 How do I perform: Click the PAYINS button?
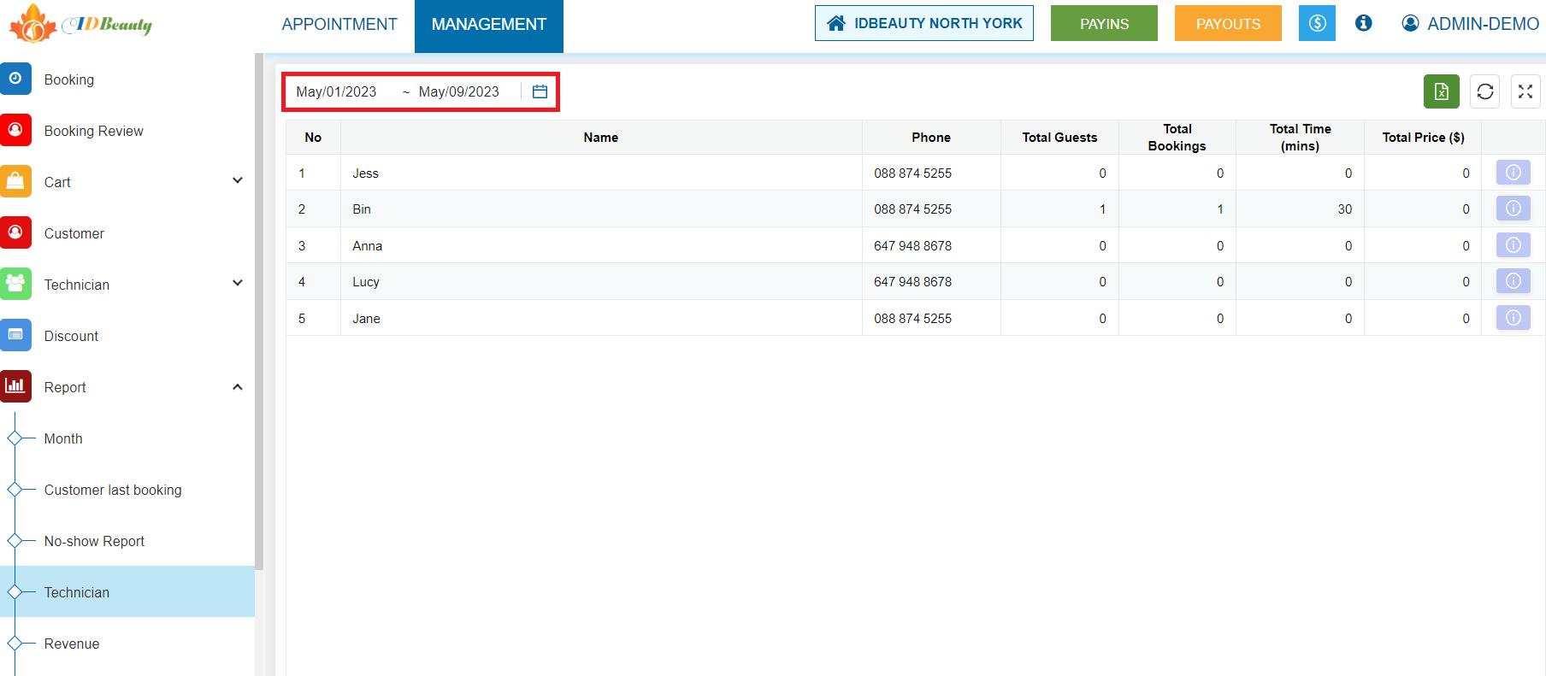[1104, 23]
